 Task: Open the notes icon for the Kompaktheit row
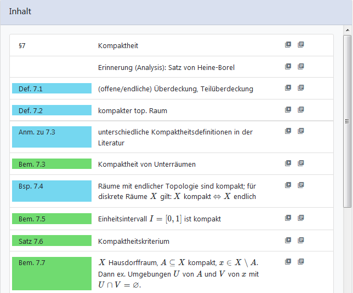[301, 45]
